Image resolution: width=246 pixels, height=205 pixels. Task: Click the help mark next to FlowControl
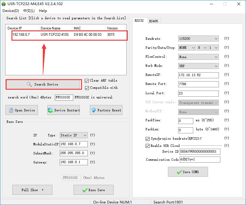[226, 57]
